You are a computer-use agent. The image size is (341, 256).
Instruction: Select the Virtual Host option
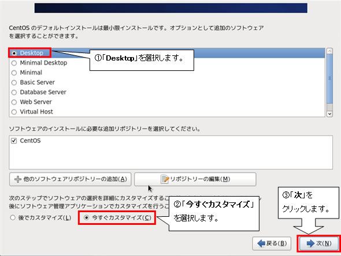(14, 112)
